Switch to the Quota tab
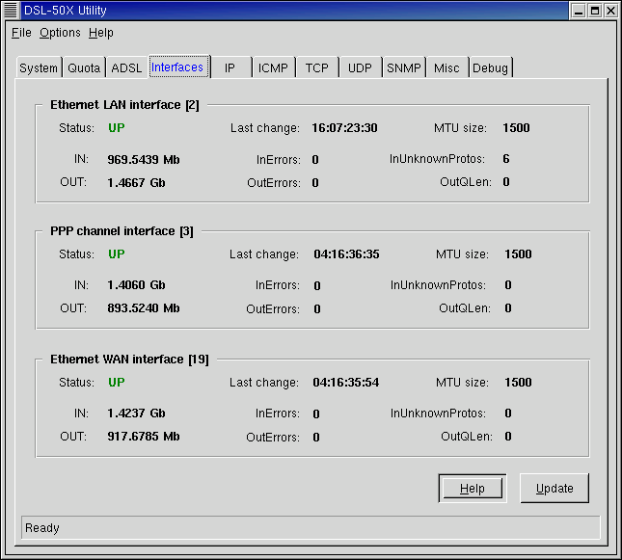The width and height of the screenshot is (622, 560). pos(84,67)
